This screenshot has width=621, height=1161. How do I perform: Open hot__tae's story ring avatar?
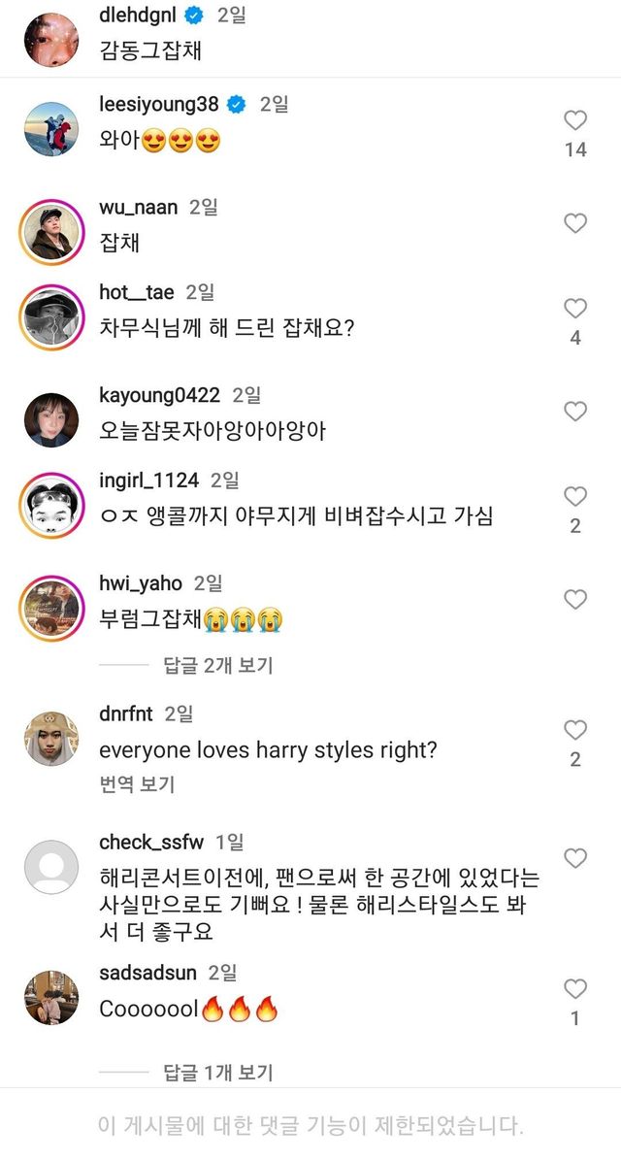50,316
